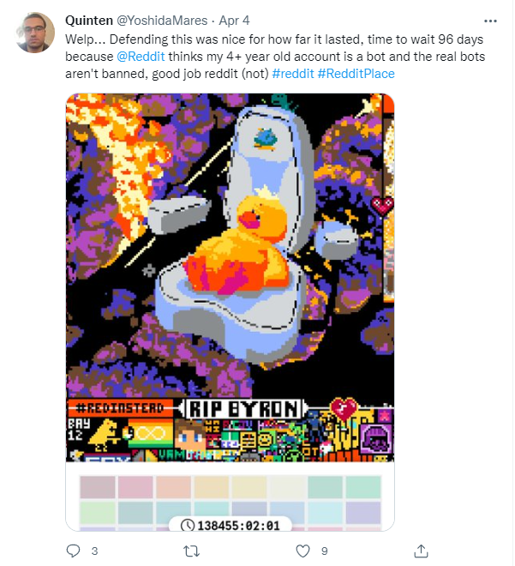Like the tweet with the heart icon
This screenshot has width=515, height=566.
click(x=302, y=551)
